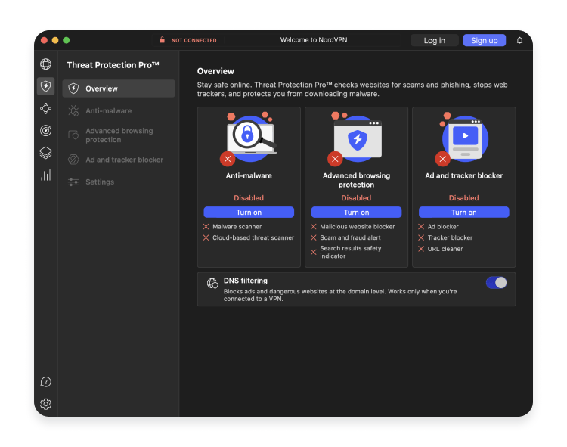Select the Threat Protection shield sidebar icon
Image resolution: width=567 pixels, height=447 pixels.
[46, 86]
